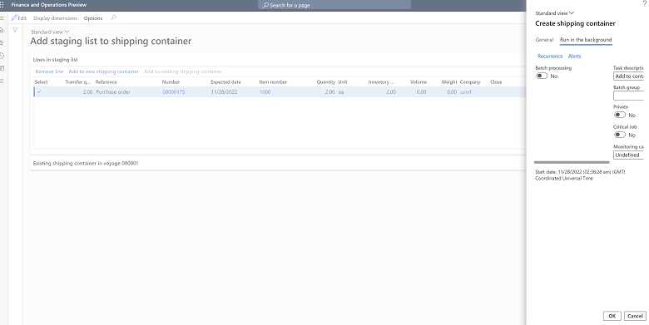
Task: Click the ea unit cell
Action: point(341,91)
